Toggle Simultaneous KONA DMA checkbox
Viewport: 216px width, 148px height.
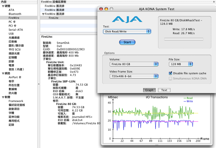170,79
